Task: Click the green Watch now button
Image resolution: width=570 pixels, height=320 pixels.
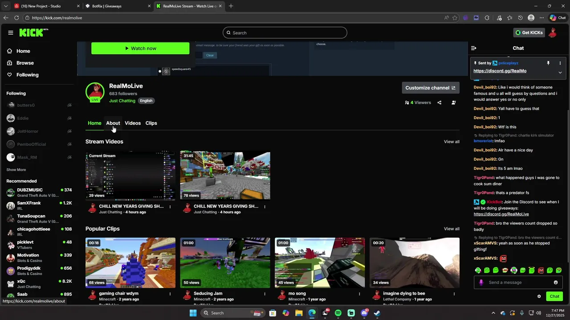Action: pyautogui.click(x=140, y=48)
